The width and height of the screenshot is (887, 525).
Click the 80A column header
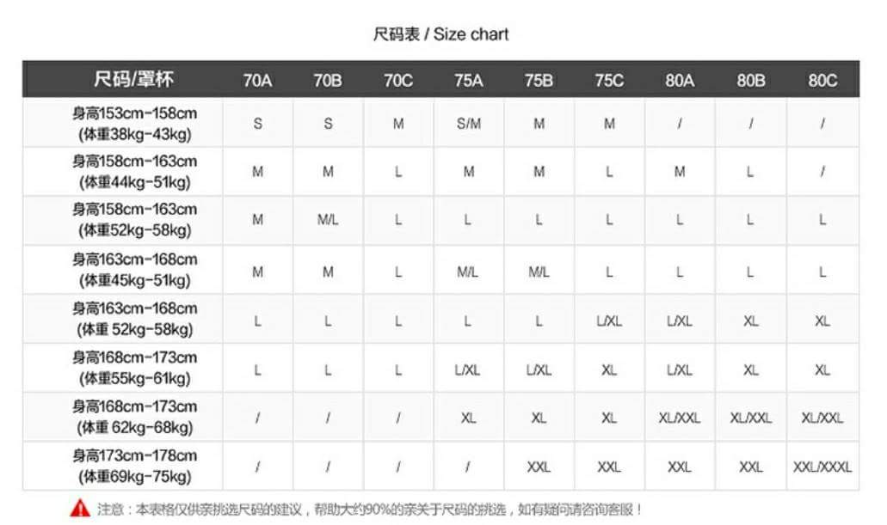click(x=680, y=80)
